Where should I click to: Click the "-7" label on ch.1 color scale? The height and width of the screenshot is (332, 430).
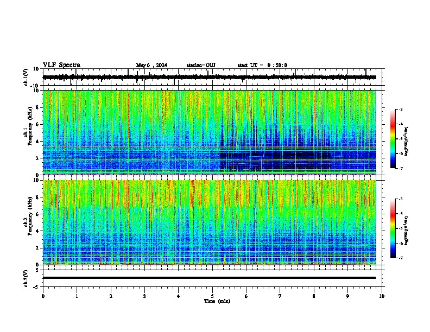tap(401, 168)
